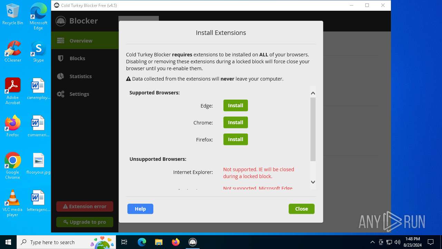Click the taskbar clock showing 1:48 PM
Viewport: 442px width, 249px height.
413,242
